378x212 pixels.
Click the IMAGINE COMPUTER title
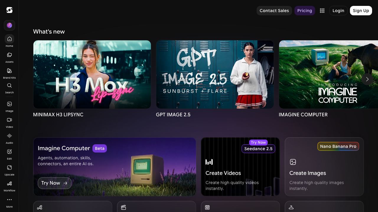(x=303, y=115)
